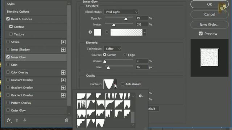Viewport: 232px width, 130px height.
Task: Click the move effect down arrow
Action: pos(25,120)
